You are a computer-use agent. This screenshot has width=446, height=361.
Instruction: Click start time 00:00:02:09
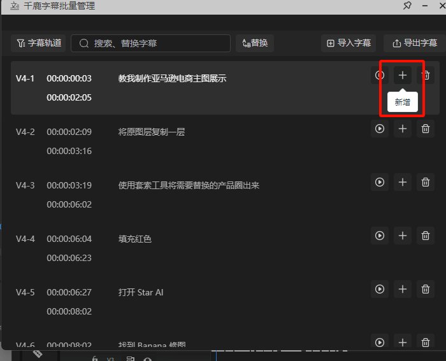tap(69, 132)
